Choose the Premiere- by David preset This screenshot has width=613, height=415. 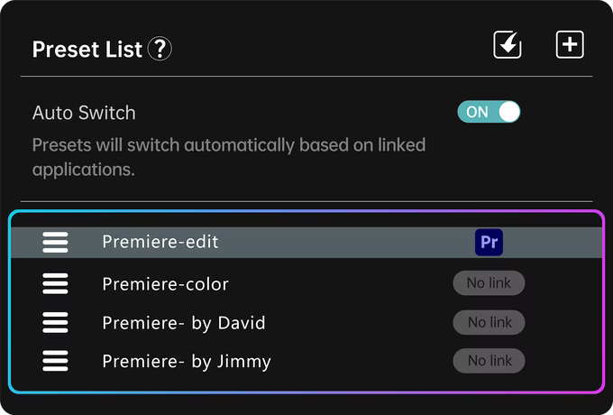184,323
